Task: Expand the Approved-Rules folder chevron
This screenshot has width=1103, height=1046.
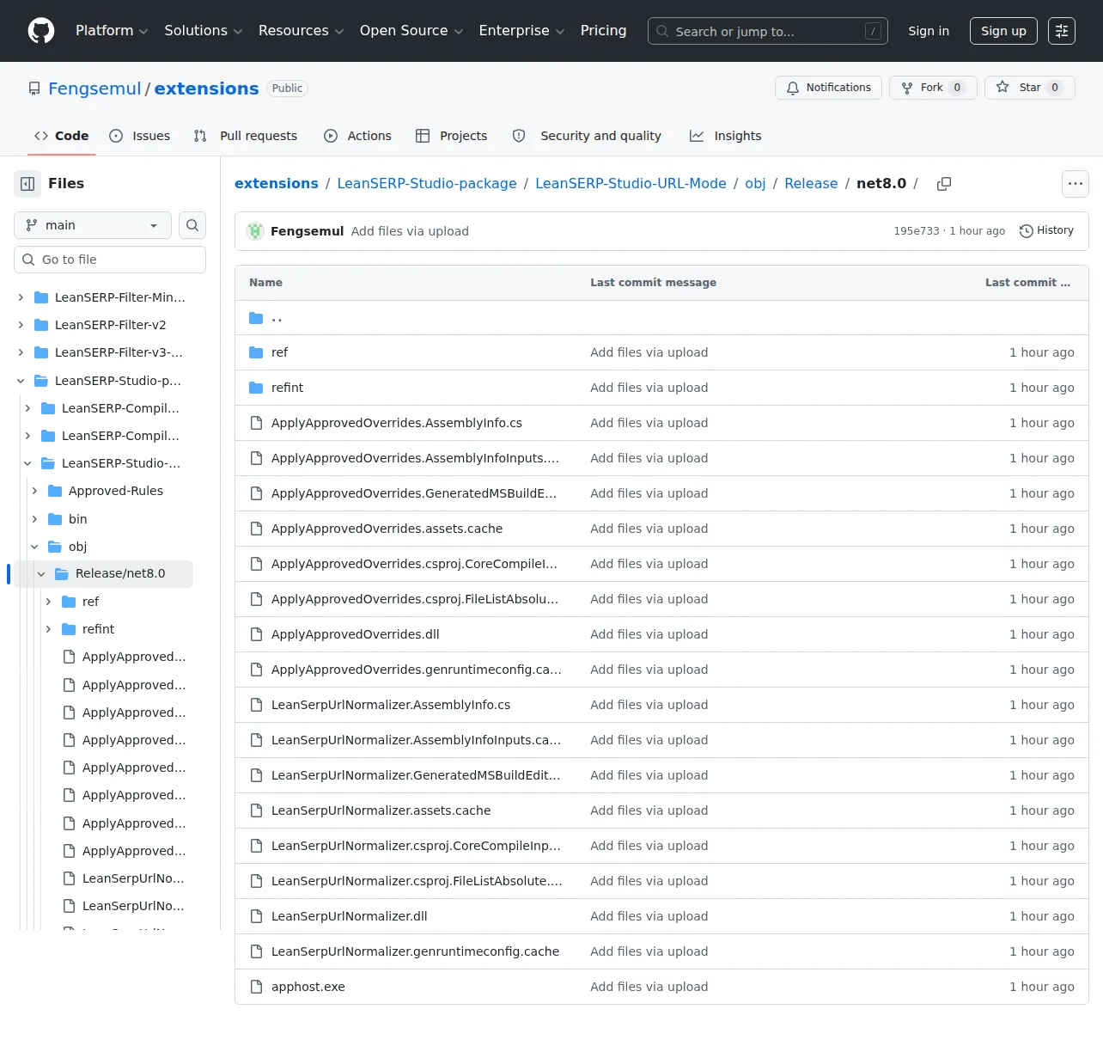Action: coord(34,491)
